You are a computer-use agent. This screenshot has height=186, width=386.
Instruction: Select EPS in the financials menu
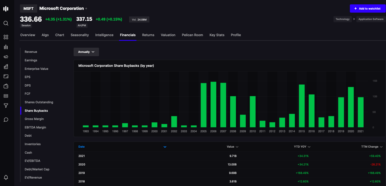tap(28, 77)
